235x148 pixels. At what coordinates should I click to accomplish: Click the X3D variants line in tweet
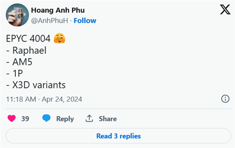coord(36,85)
